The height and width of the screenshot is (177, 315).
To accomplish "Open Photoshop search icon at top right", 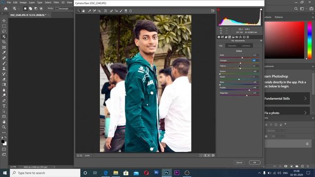I will (x=296, y=9).
